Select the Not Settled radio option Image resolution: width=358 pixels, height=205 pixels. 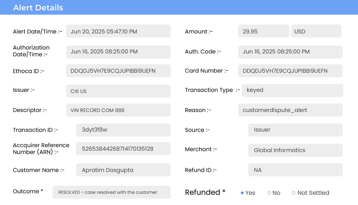pyautogui.click(x=294, y=193)
